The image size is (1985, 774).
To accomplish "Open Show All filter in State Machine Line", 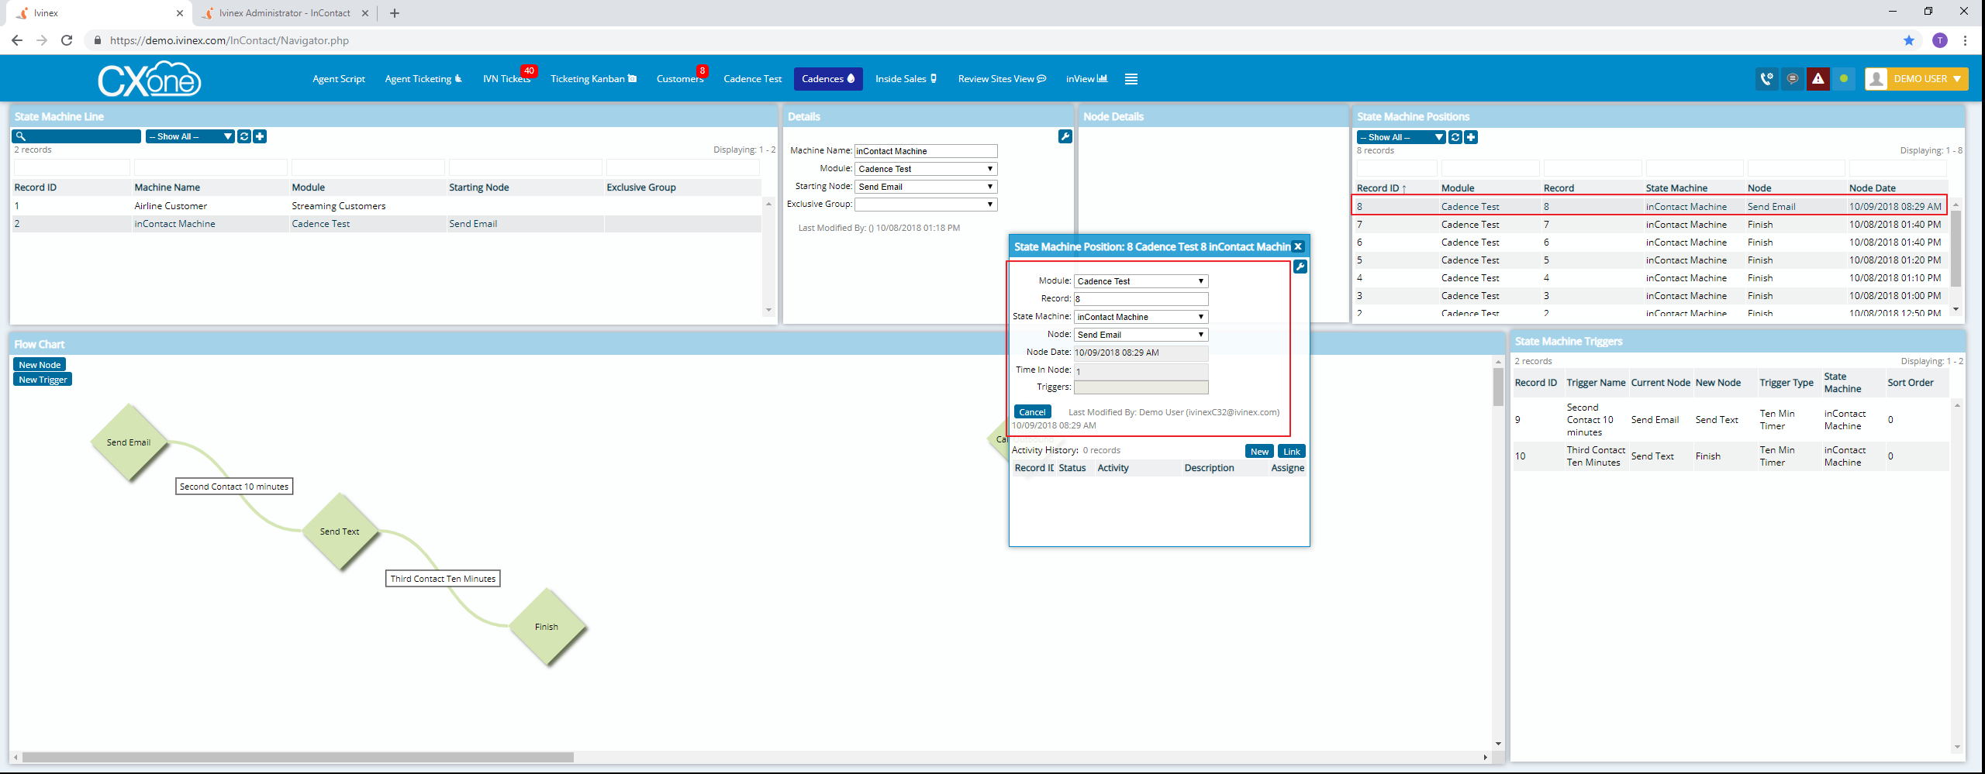I will tap(190, 136).
